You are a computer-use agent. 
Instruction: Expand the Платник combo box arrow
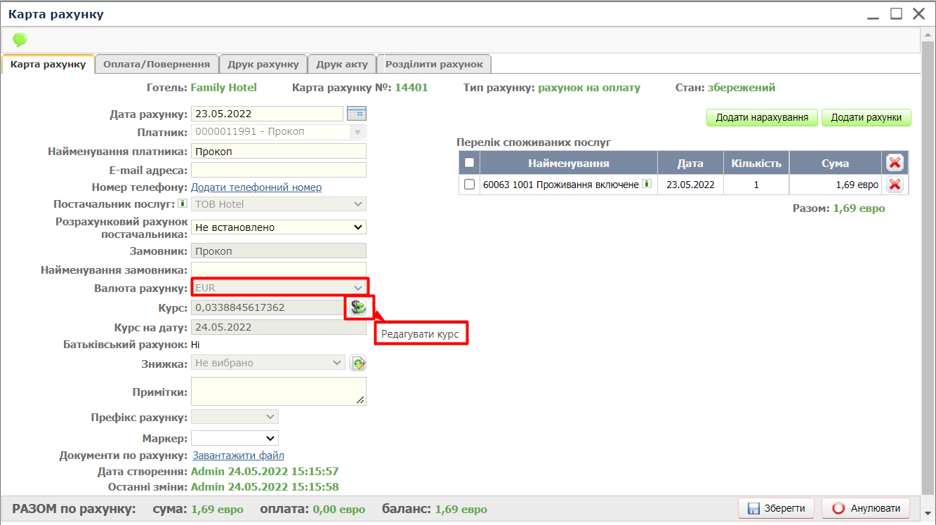coord(357,132)
